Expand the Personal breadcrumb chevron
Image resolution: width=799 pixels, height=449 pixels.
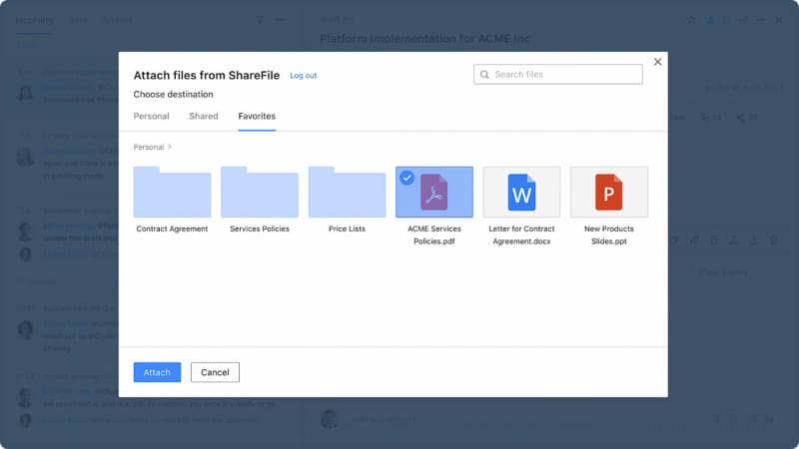coord(170,147)
